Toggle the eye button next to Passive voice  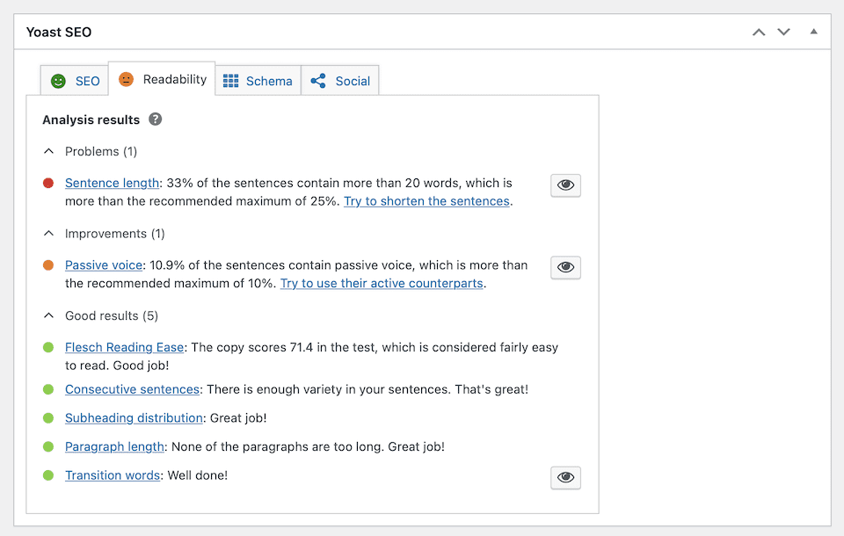pos(565,267)
